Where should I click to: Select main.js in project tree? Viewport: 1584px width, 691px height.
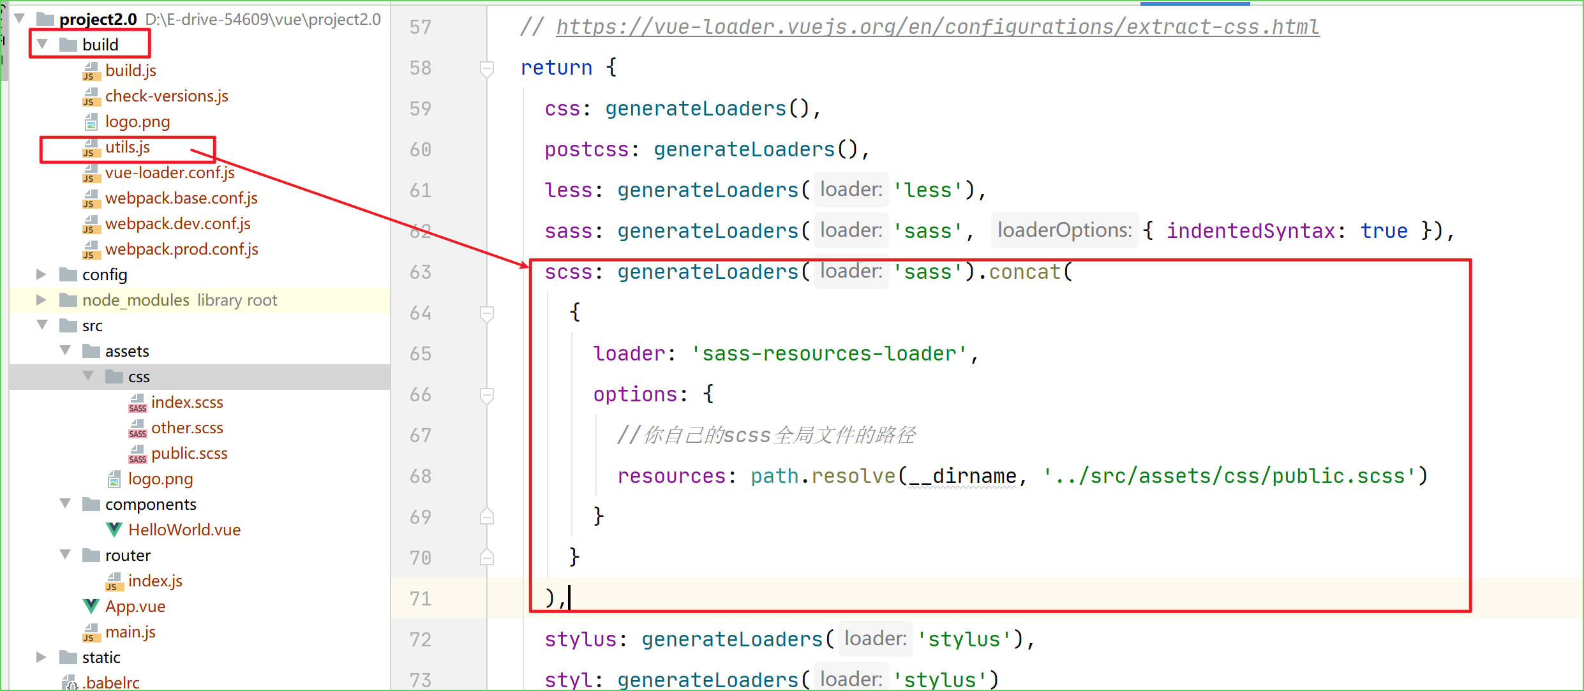point(130,632)
